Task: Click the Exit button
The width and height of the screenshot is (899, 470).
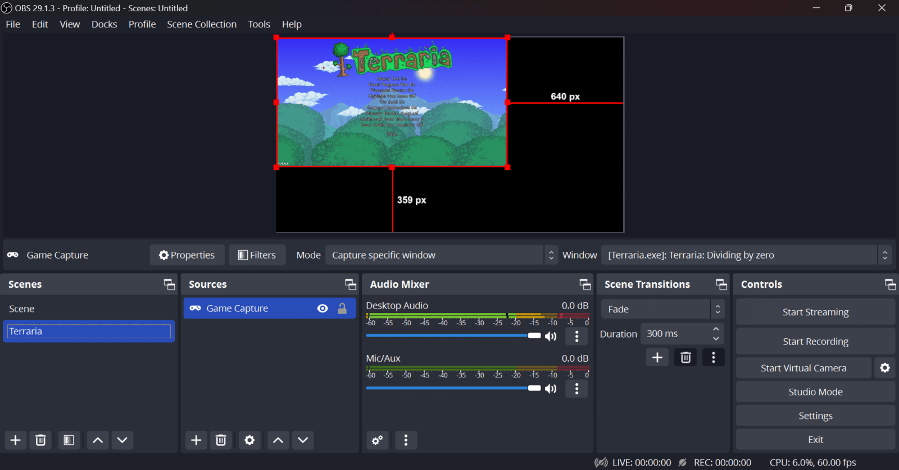Action: (815, 440)
